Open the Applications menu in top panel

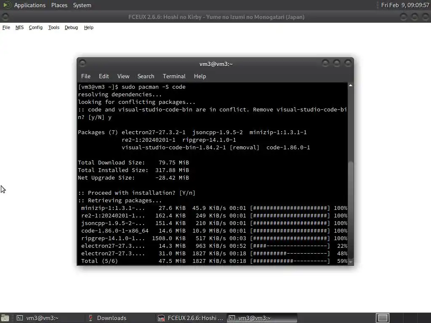coord(30,5)
